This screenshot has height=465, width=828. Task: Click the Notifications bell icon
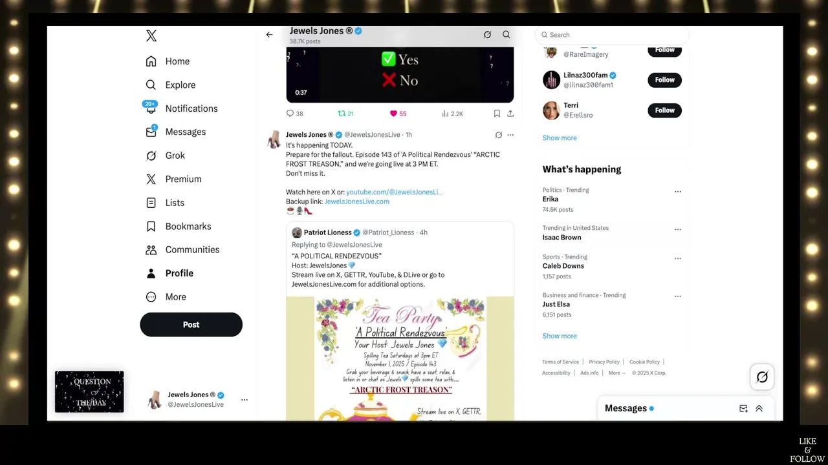(151, 108)
